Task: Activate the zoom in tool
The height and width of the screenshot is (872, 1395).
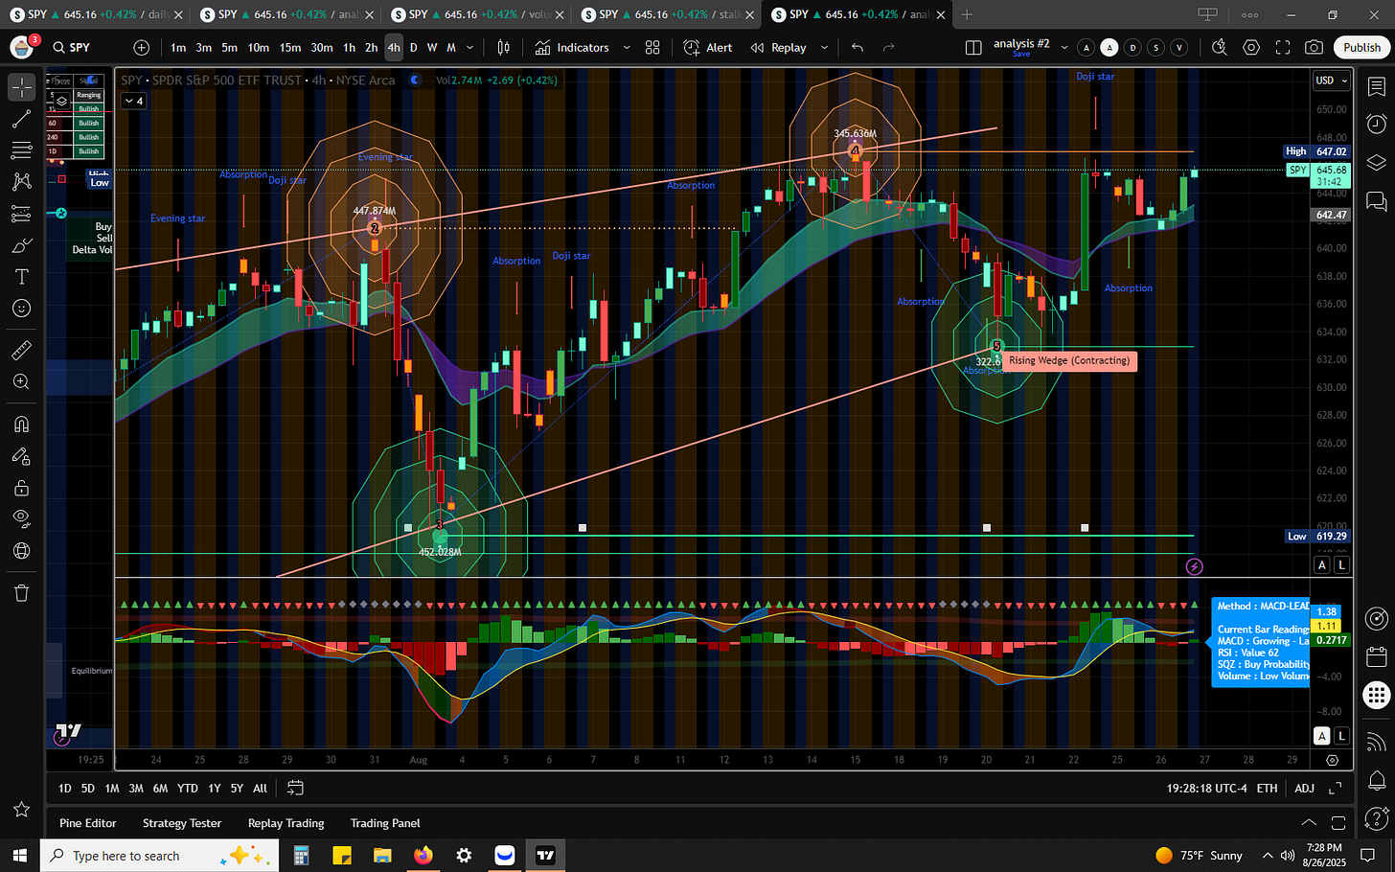Action: 21,381
